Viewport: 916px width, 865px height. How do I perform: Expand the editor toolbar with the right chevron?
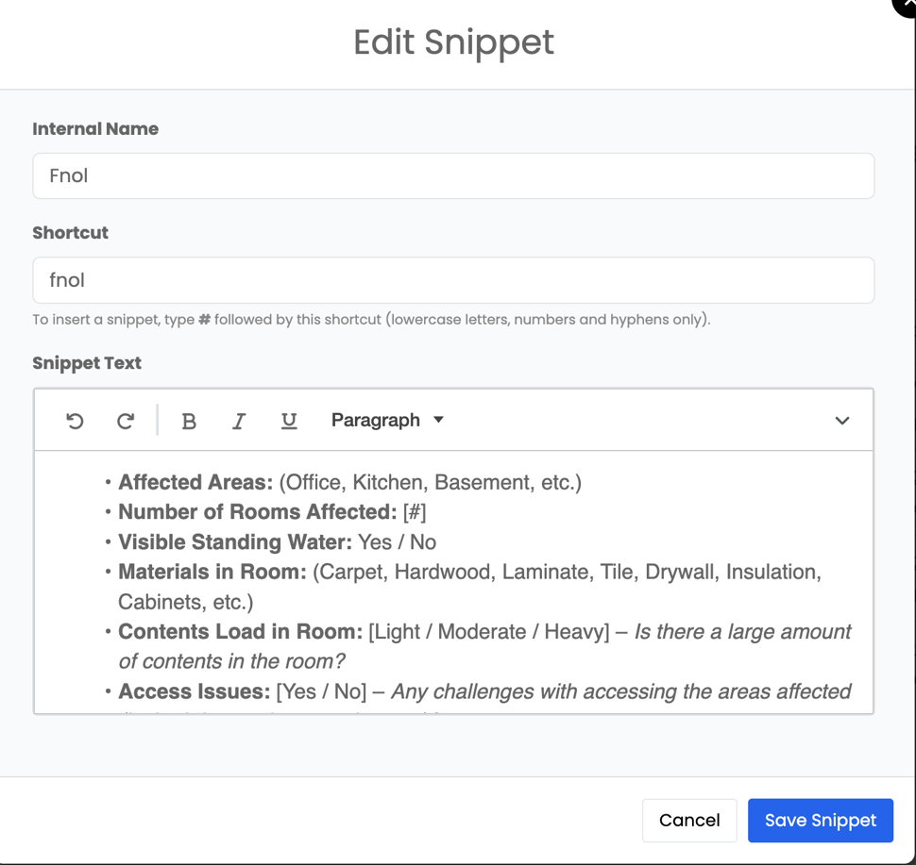[x=841, y=421]
